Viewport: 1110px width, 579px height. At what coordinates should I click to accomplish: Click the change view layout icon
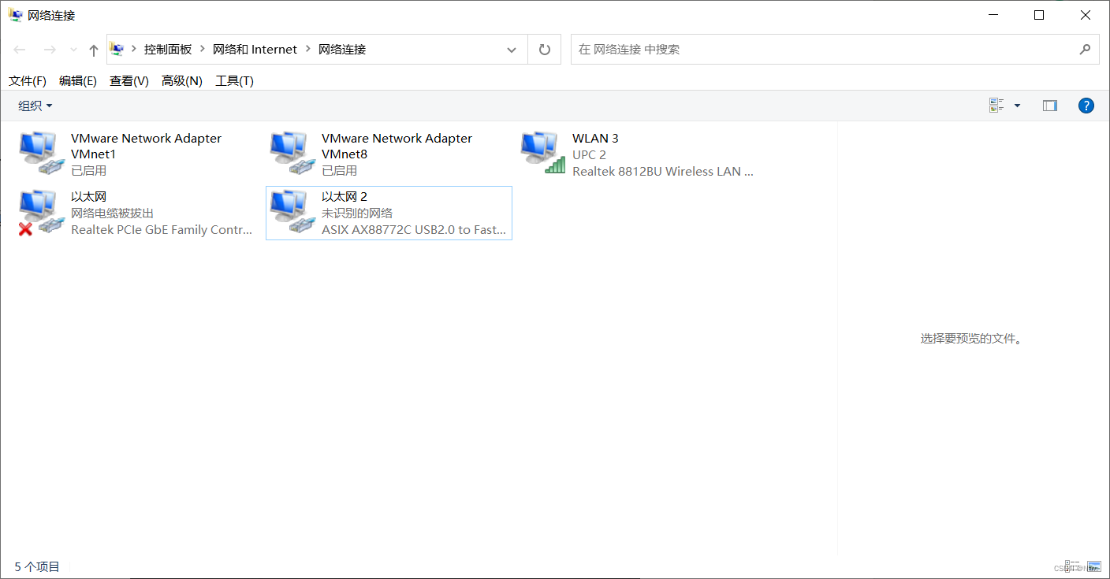(x=996, y=106)
